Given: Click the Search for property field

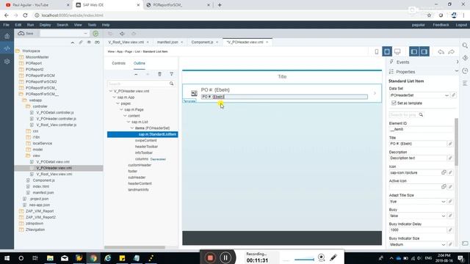Looking at the screenshot, I should click(403, 114).
